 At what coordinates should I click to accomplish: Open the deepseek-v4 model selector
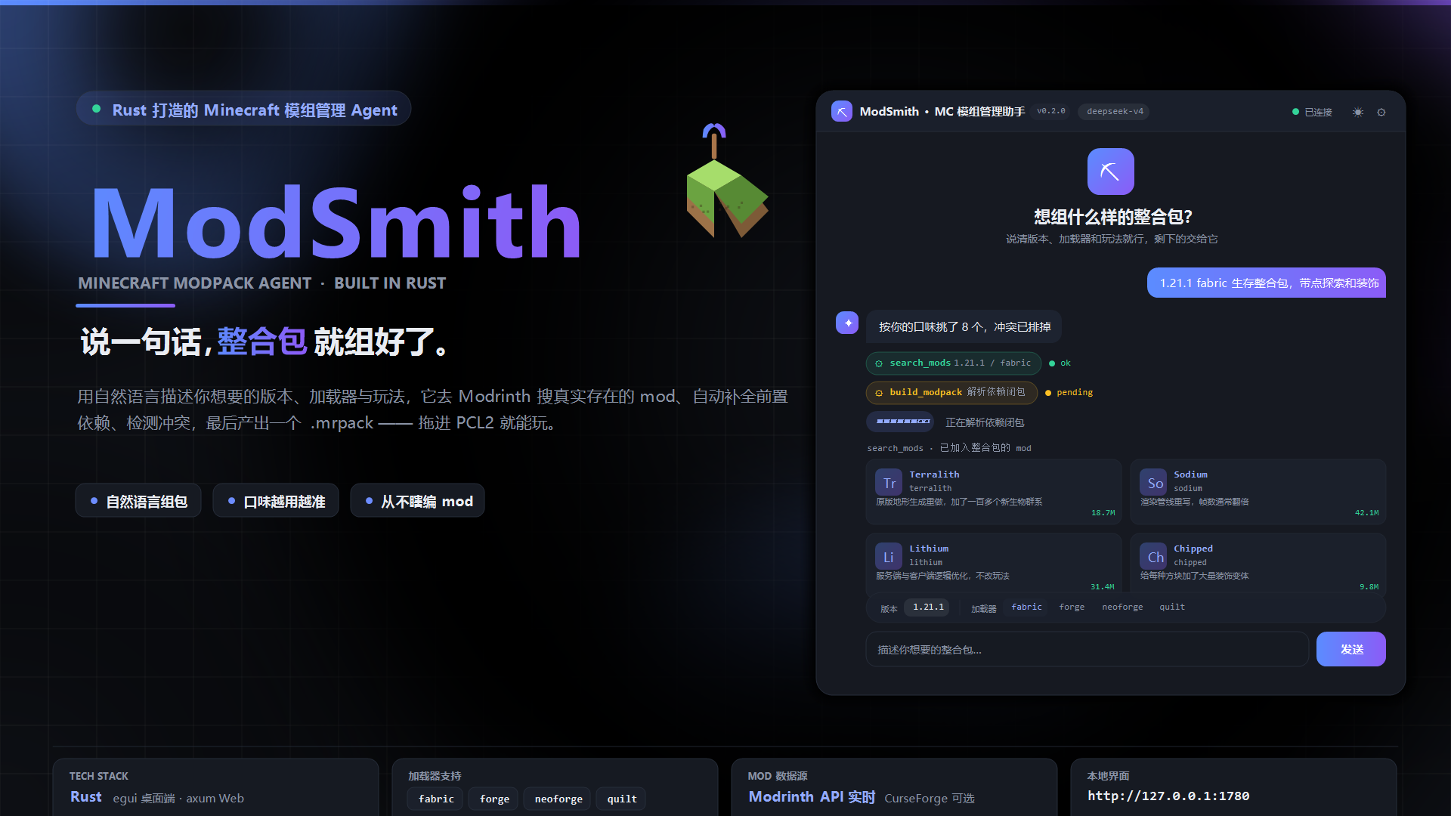tap(1115, 111)
